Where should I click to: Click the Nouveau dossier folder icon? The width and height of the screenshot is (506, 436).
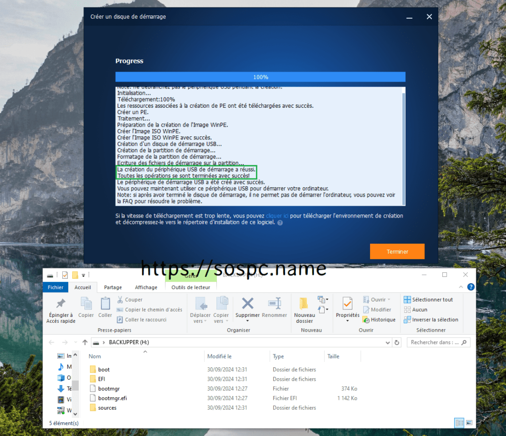point(304,304)
